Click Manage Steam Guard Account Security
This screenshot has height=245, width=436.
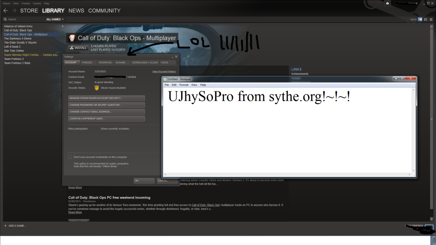click(x=106, y=98)
